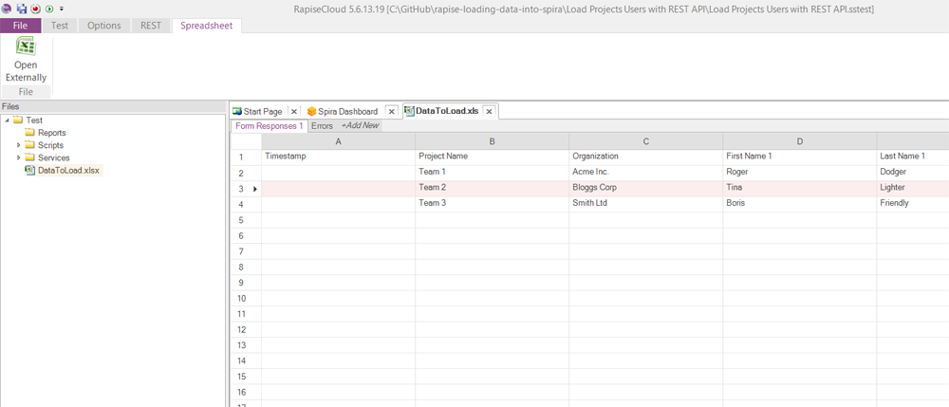Click the DataToLoad.xlsx file icon in tree
Screen dimensions: 949x407
click(x=29, y=170)
